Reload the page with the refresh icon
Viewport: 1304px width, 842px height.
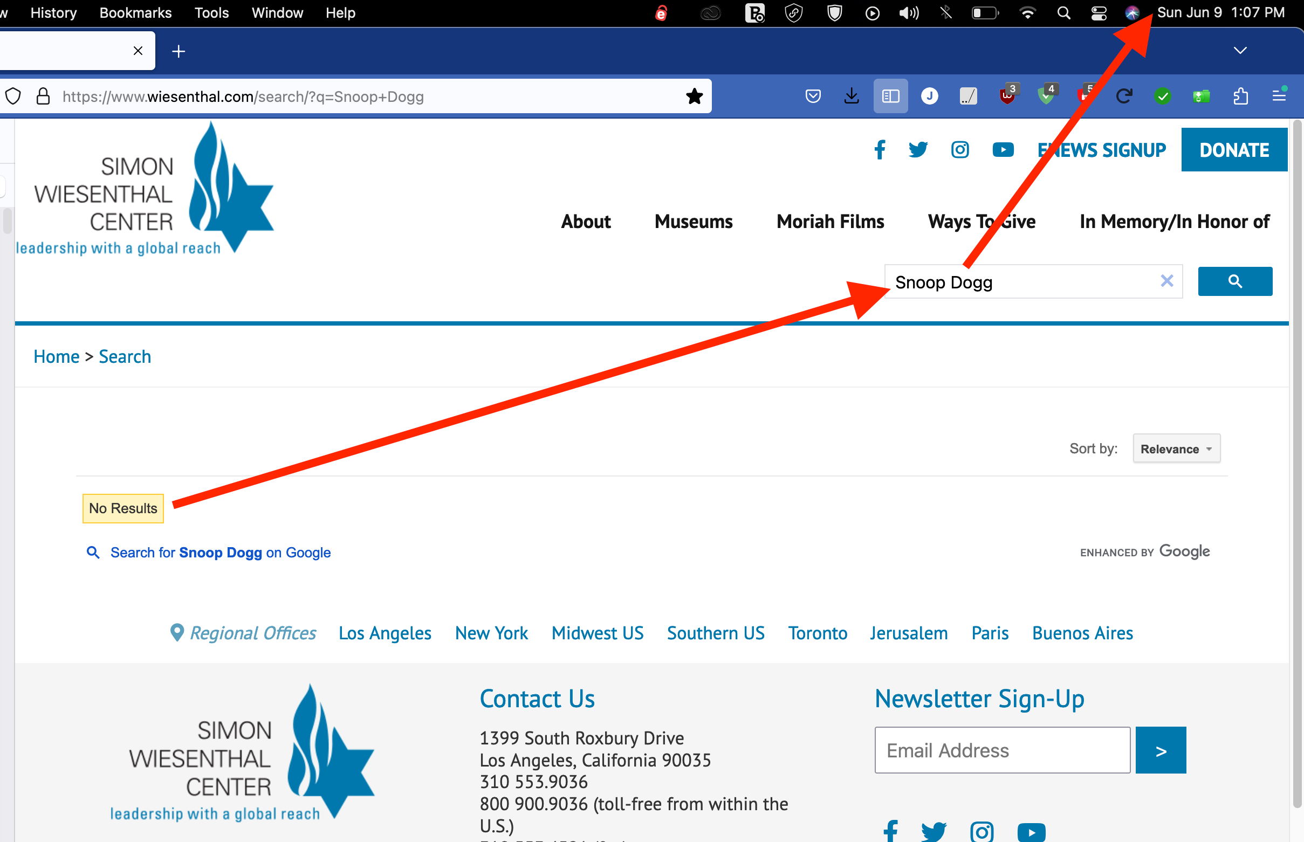(x=1123, y=96)
